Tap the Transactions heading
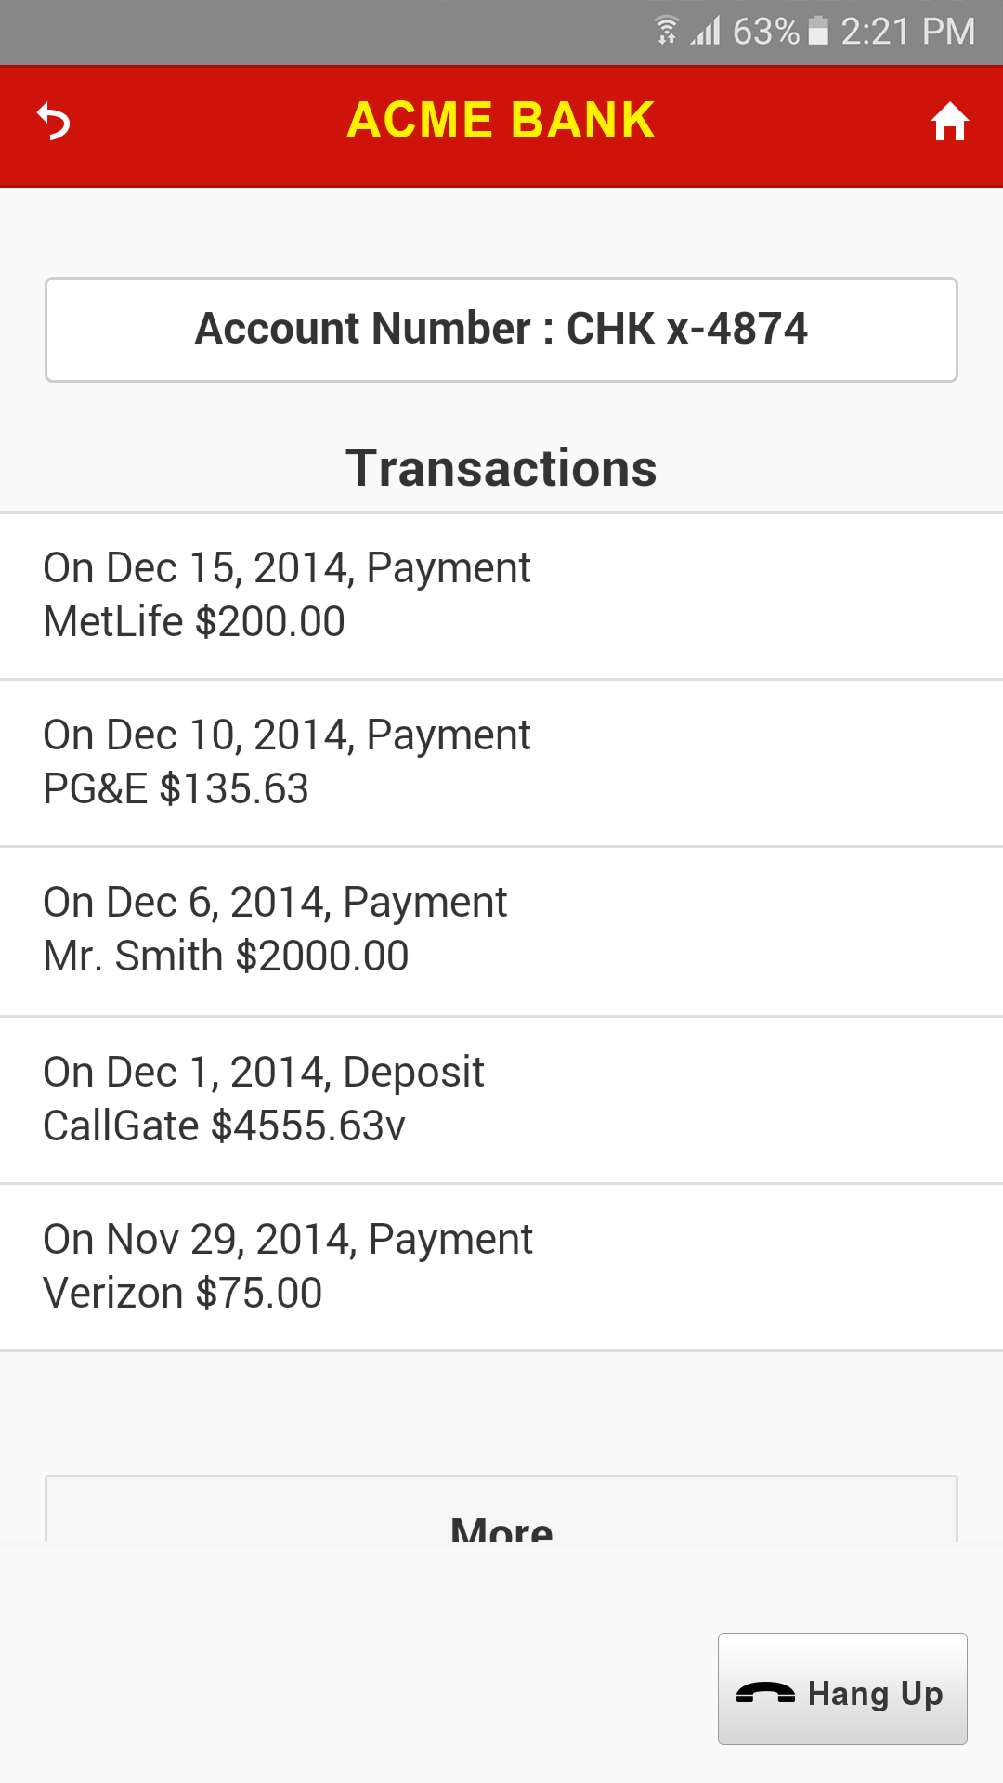 pyautogui.click(x=501, y=468)
